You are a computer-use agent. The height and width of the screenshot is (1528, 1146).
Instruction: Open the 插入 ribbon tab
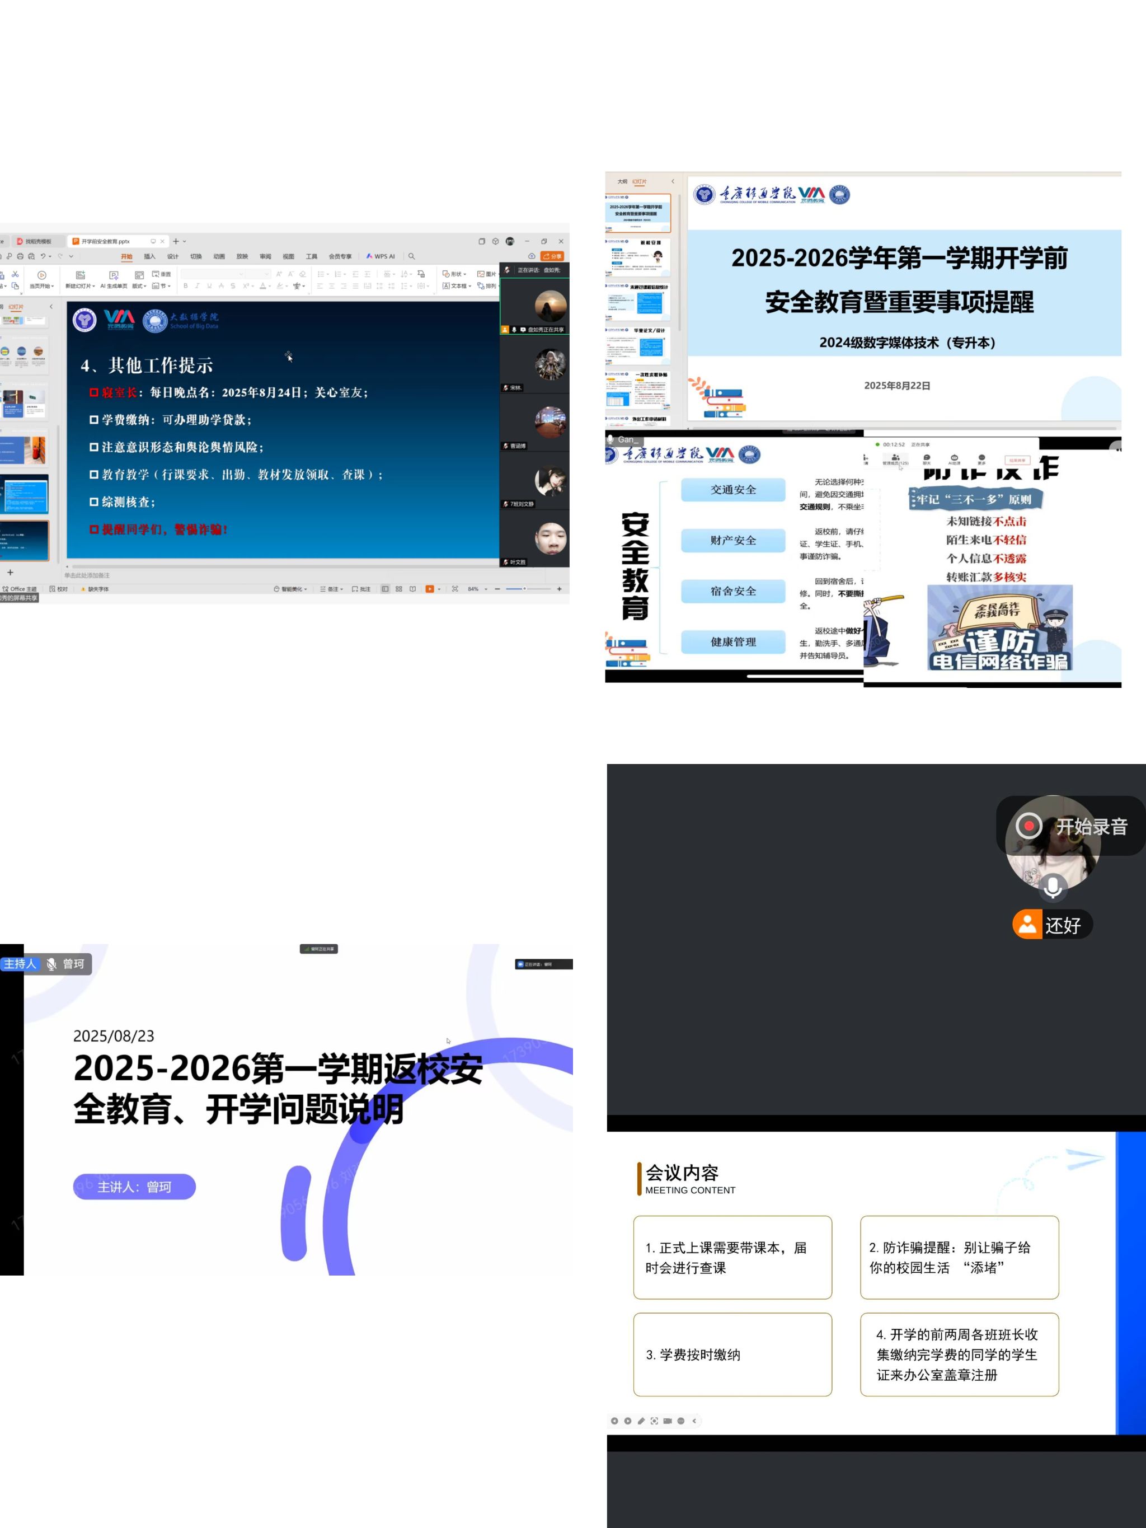[x=149, y=256]
